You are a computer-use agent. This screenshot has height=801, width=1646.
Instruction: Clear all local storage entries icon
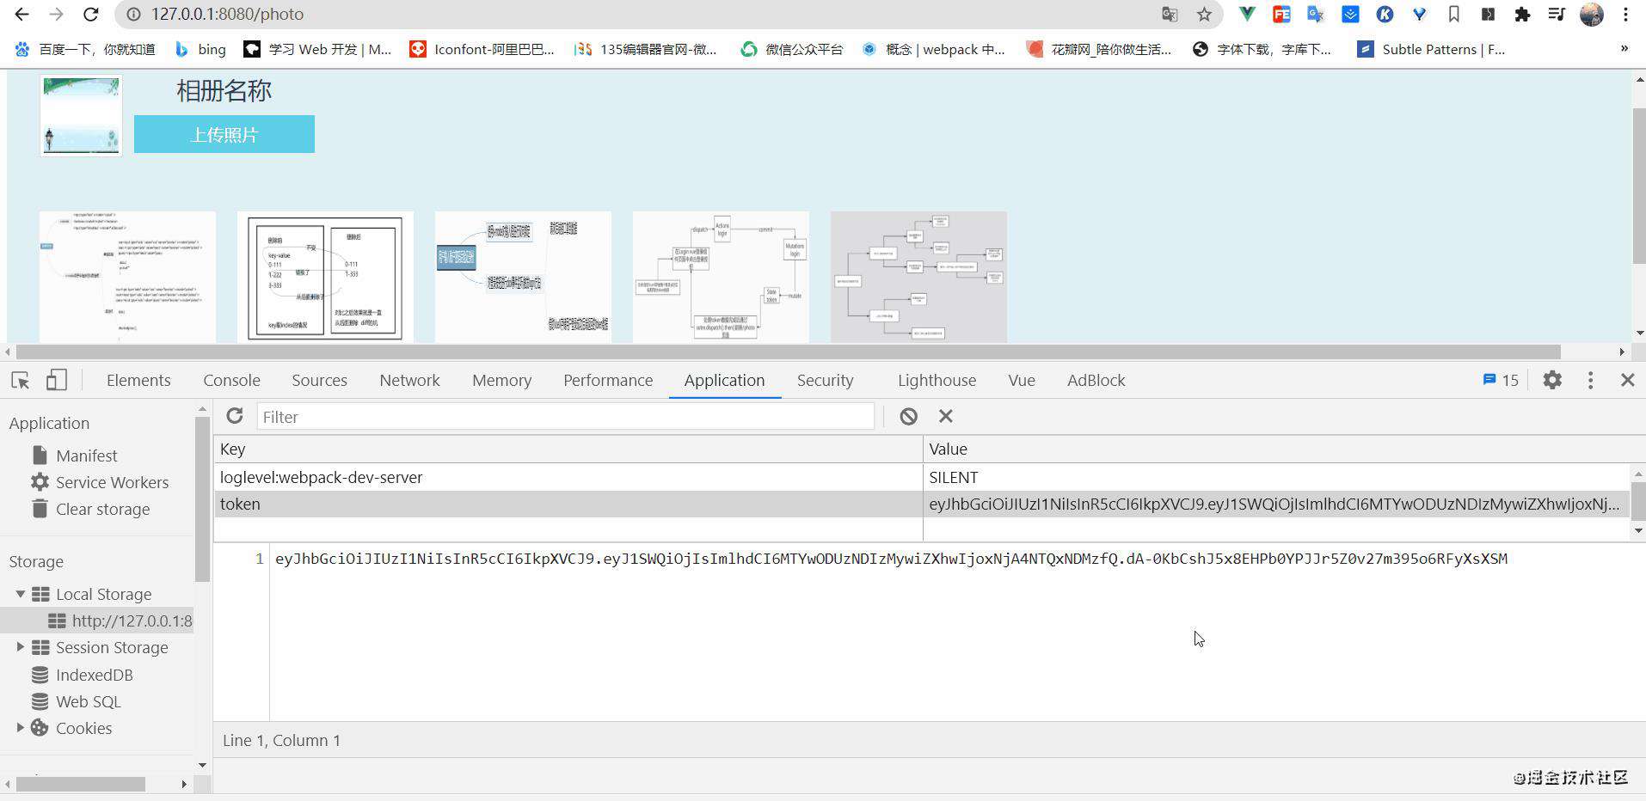click(x=908, y=416)
